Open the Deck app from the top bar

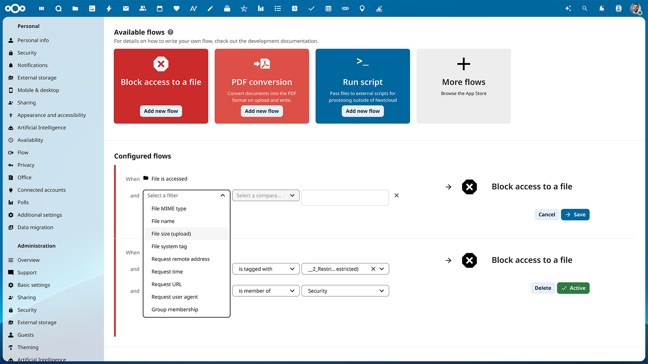point(227,8)
